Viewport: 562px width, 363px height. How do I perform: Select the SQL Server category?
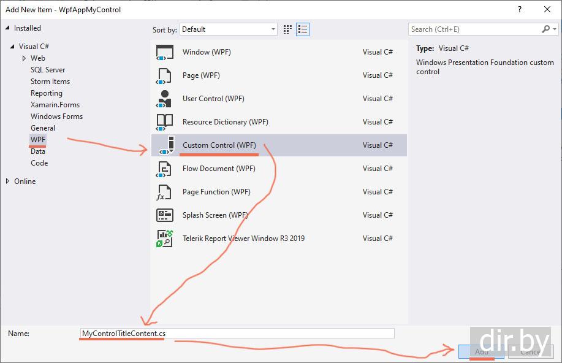pos(48,70)
